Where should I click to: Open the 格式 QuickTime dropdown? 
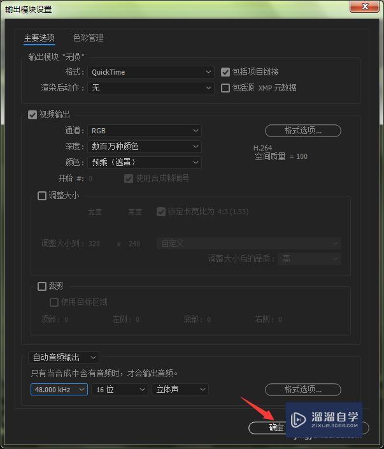pyautogui.click(x=151, y=72)
